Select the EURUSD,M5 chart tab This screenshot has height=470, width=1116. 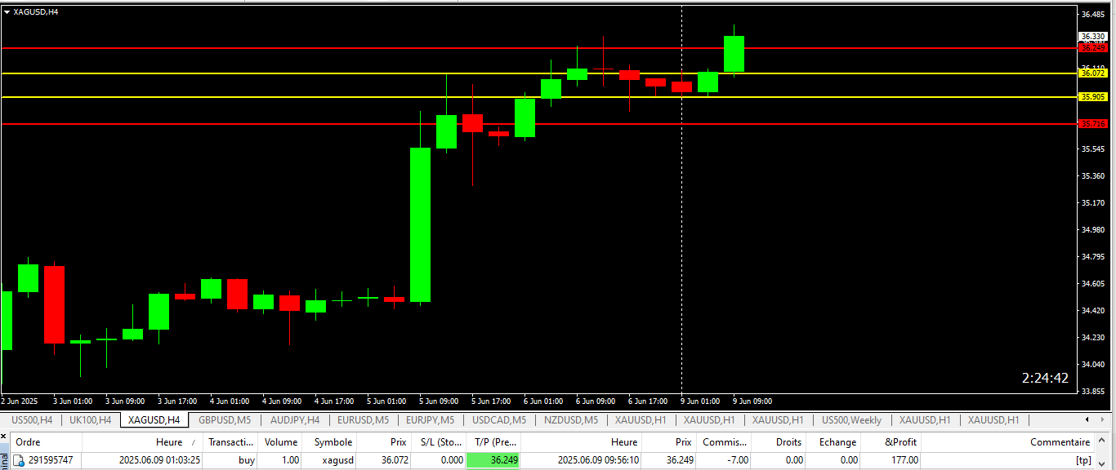point(363,420)
